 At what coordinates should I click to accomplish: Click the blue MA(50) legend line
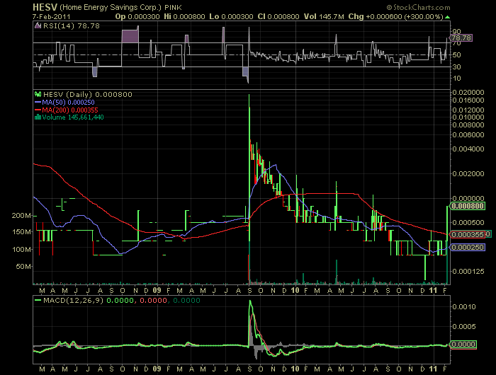[38, 103]
